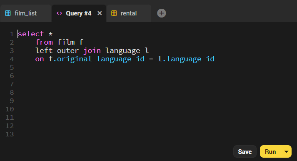Select the Query #4 tab label

pos(79,13)
